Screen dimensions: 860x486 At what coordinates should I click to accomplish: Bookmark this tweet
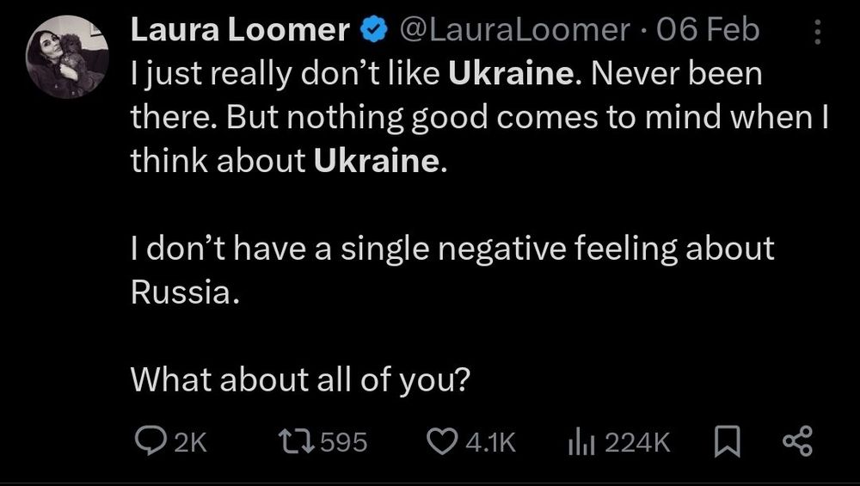tap(726, 442)
